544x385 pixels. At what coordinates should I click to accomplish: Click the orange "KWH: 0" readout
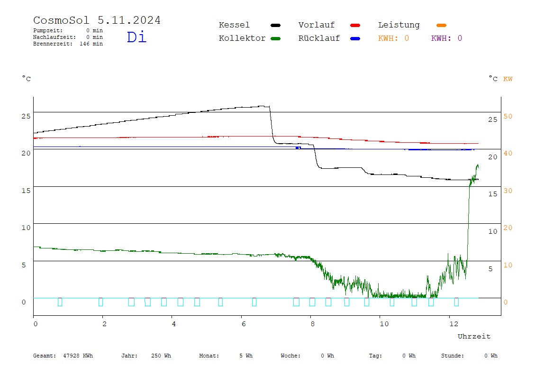coord(393,38)
